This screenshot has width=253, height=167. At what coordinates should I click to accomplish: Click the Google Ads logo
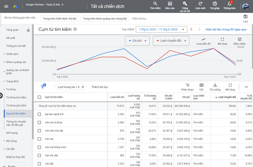15,6
